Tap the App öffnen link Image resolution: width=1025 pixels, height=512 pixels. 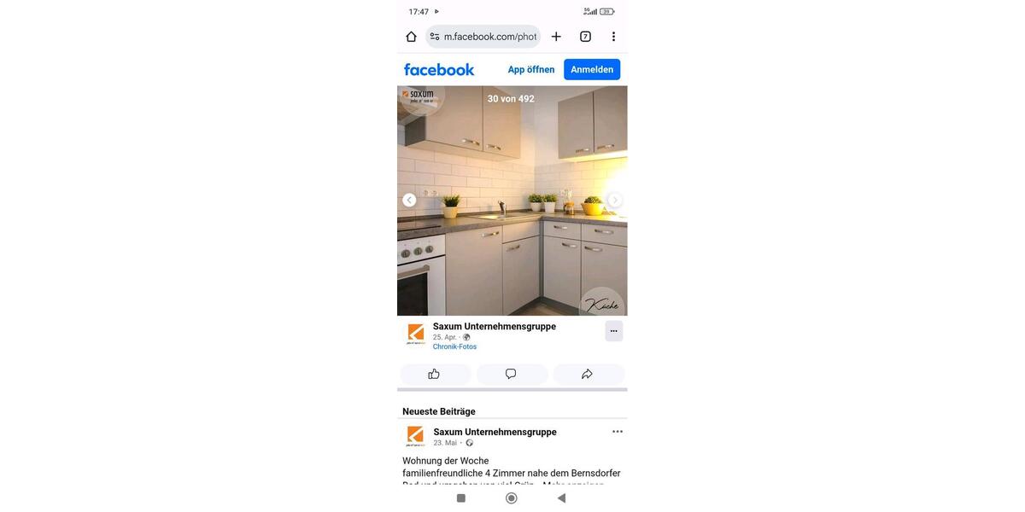[531, 70]
